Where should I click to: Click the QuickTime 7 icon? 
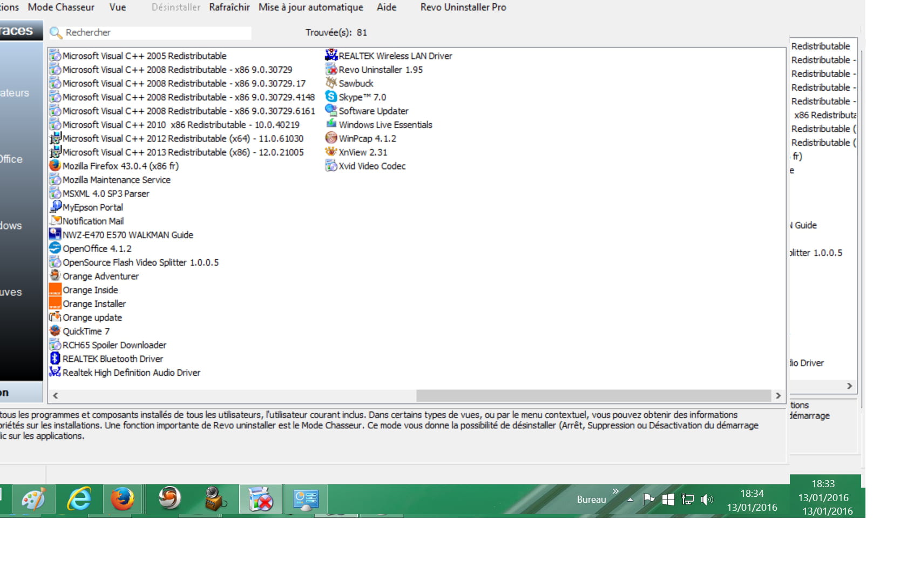(x=55, y=330)
